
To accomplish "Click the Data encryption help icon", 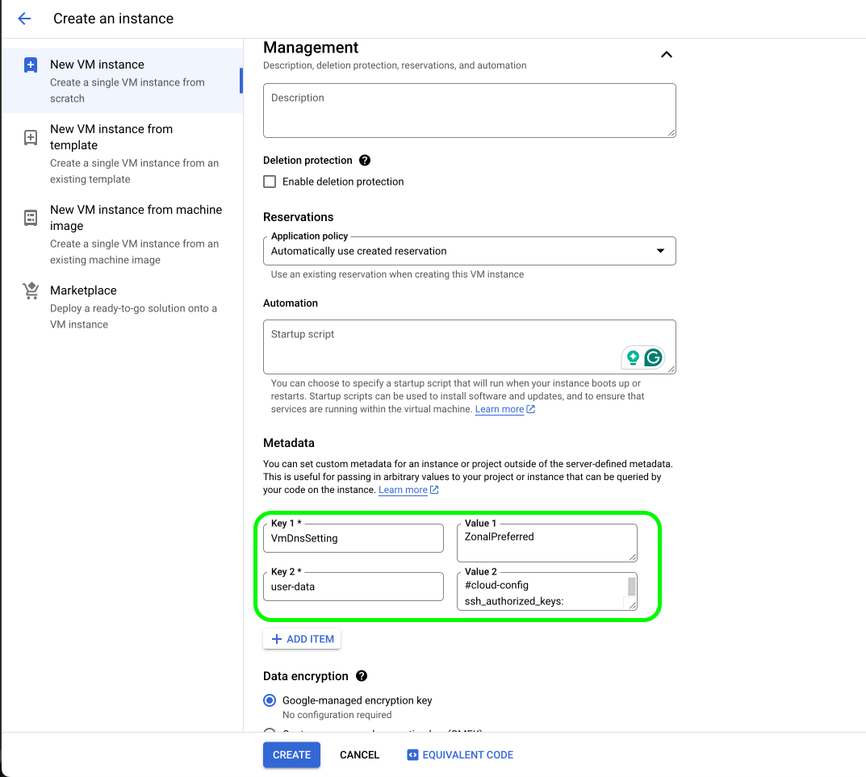I will [x=362, y=676].
